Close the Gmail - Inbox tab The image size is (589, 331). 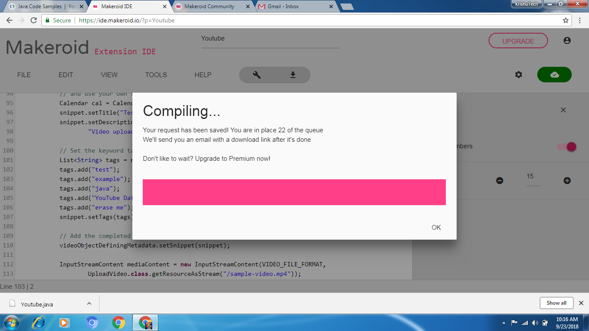click(331, 6)
